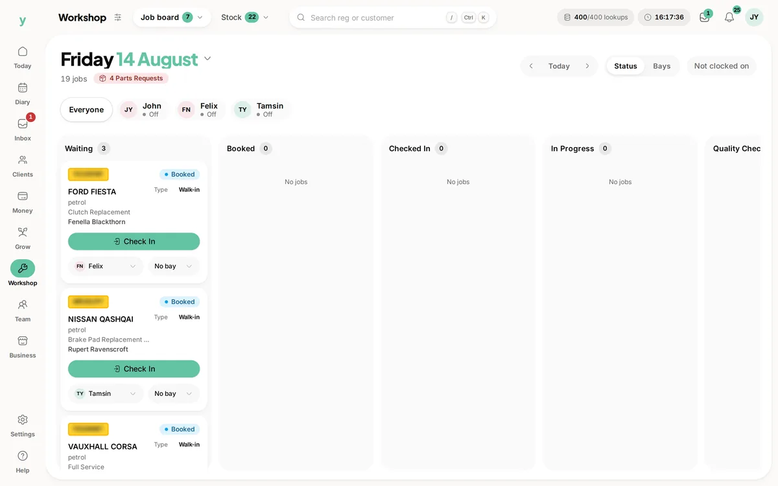Select the Workshop wrench icon
Image resolution: width=778 pixels, height=486 pixels.
tap(23, 268)
